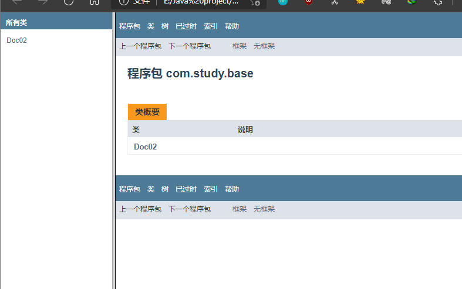The height and width of the screenshot is (289, 462).
Task: Click the 所有类 header in left frame
Action: tap(16, 23)
